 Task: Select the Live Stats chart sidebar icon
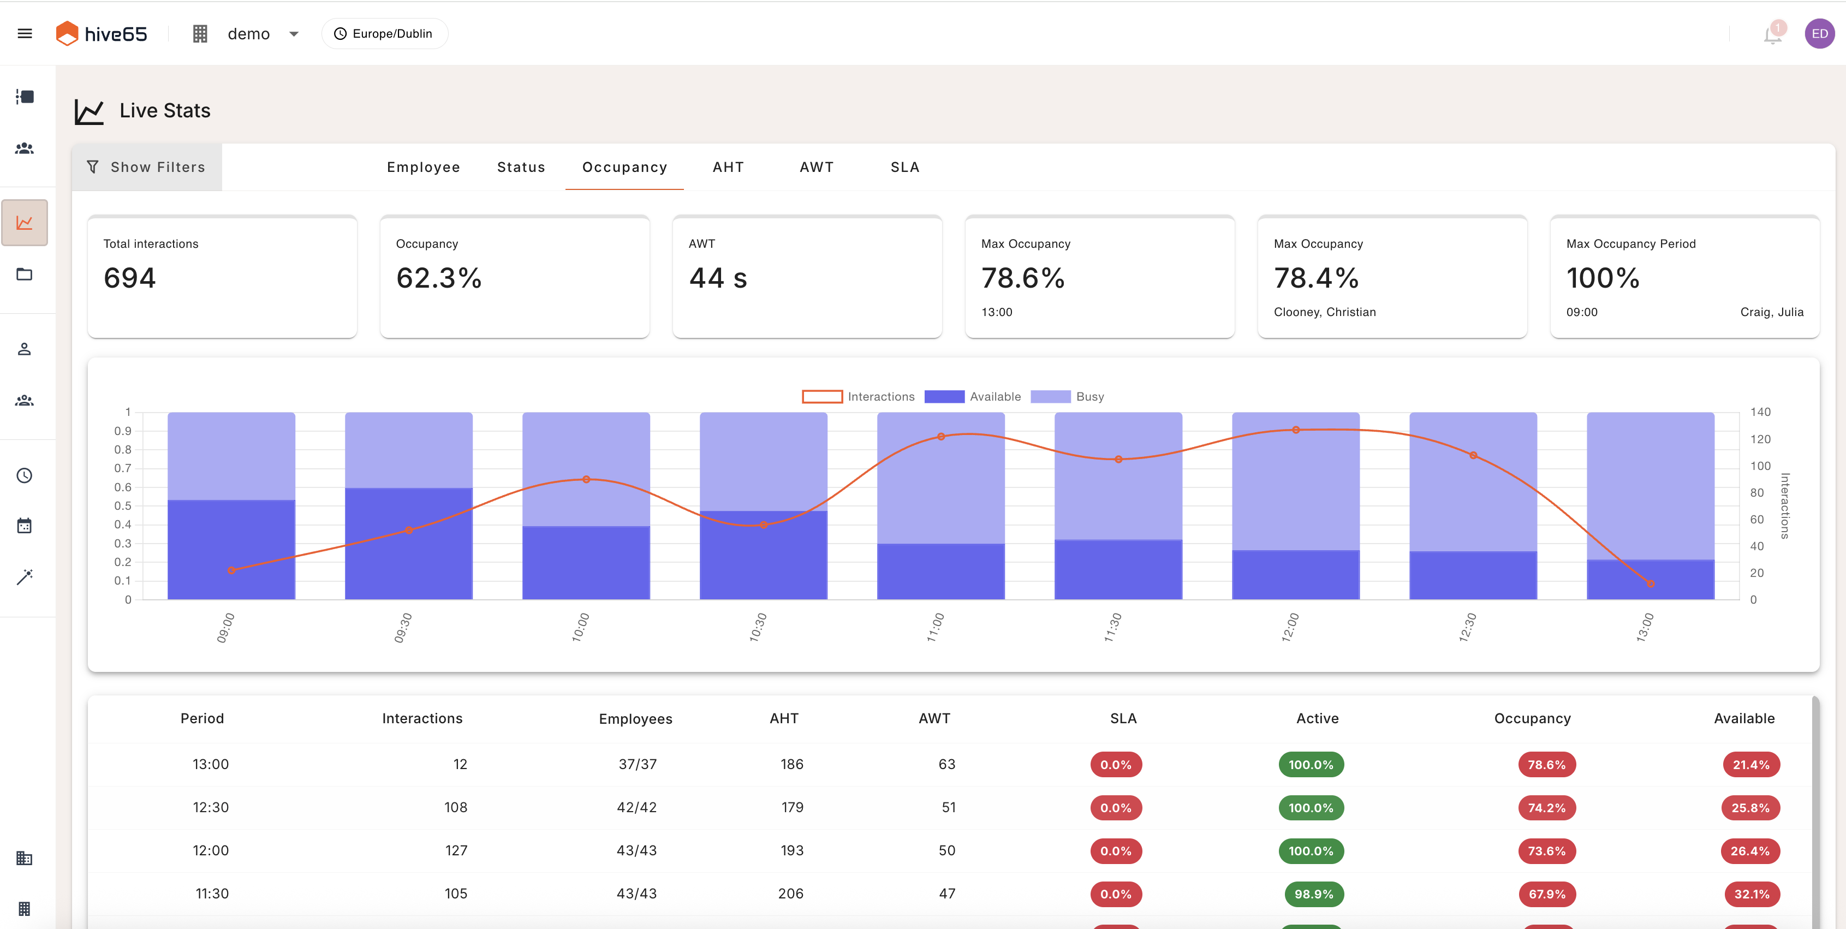pyautogui.click(x=25, y=223)
